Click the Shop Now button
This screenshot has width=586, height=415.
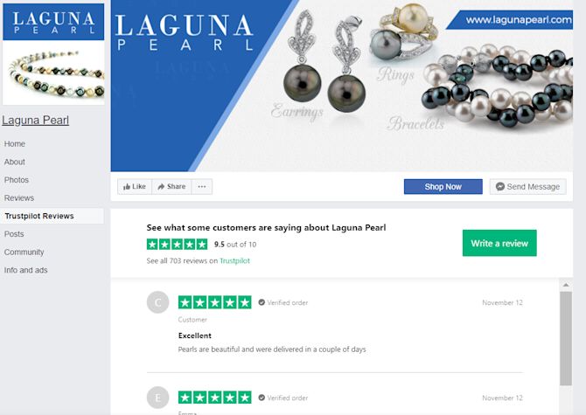coord(443,187)
